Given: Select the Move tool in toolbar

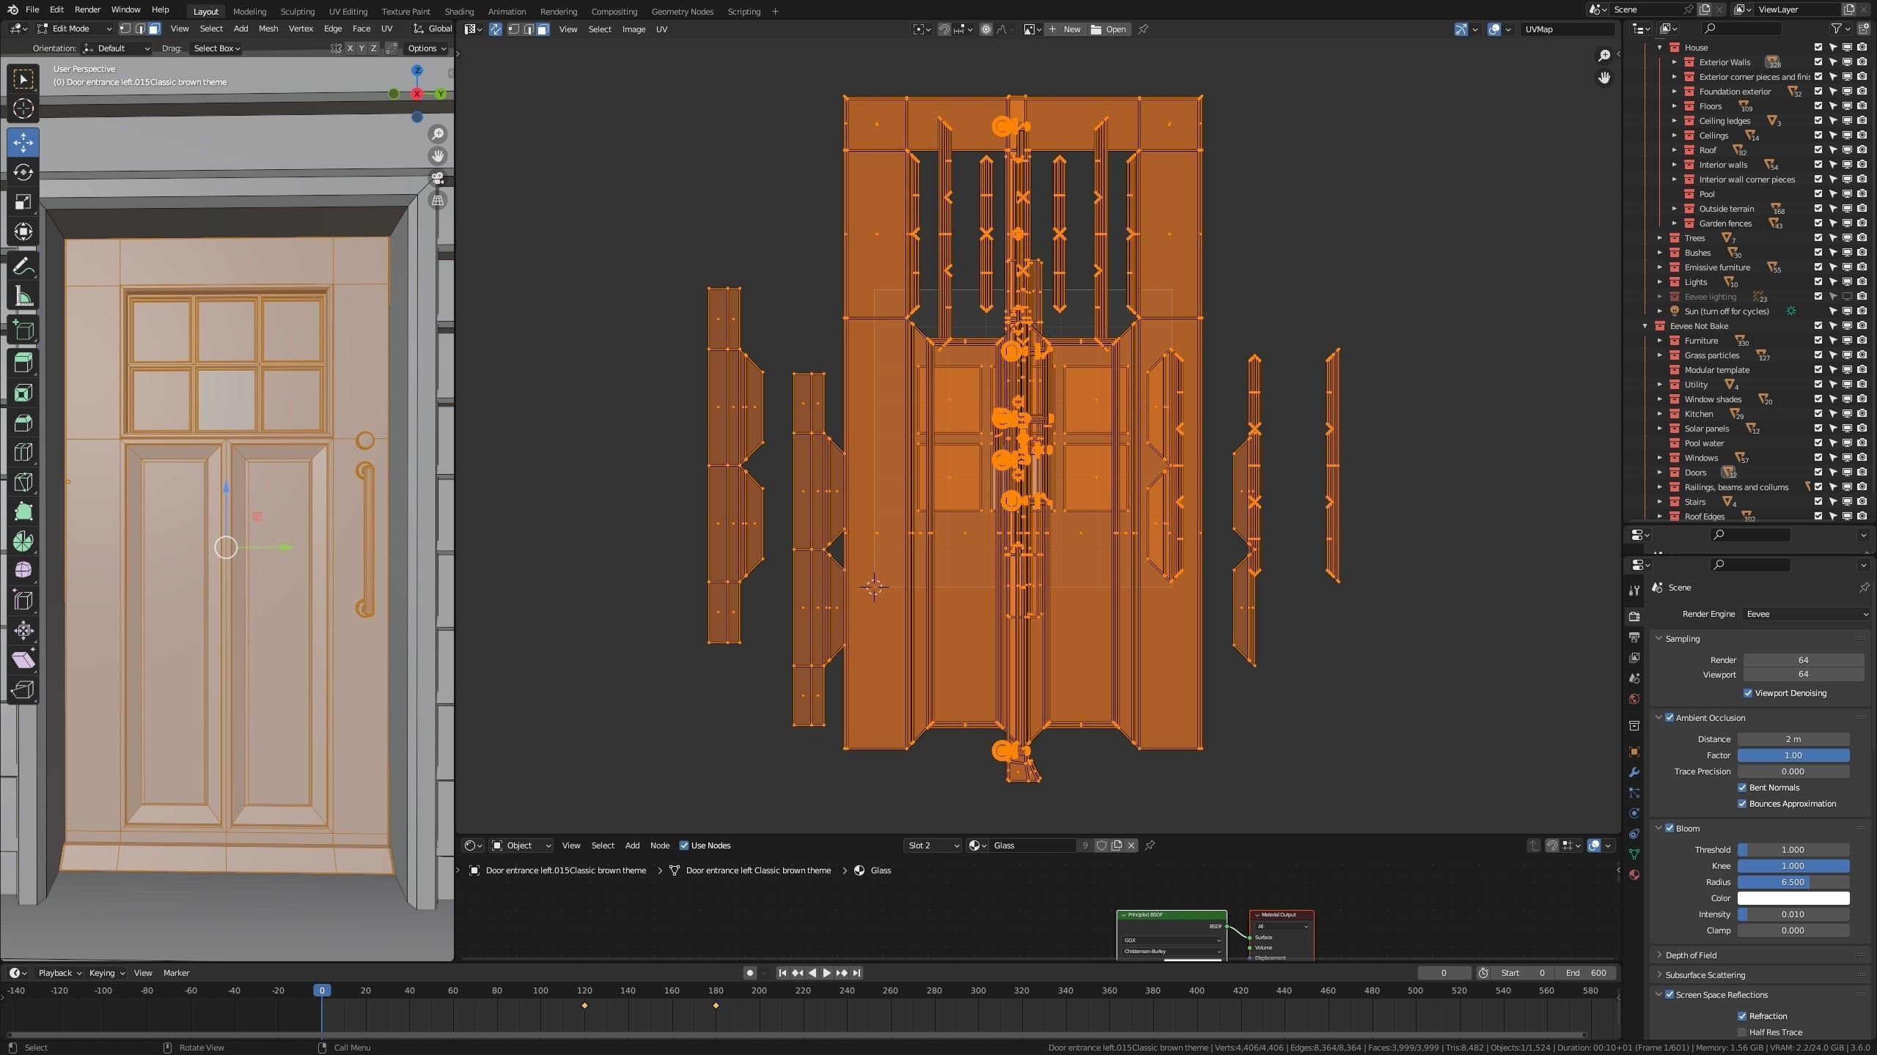Looking at the screenshot, I should coord(23,142).
